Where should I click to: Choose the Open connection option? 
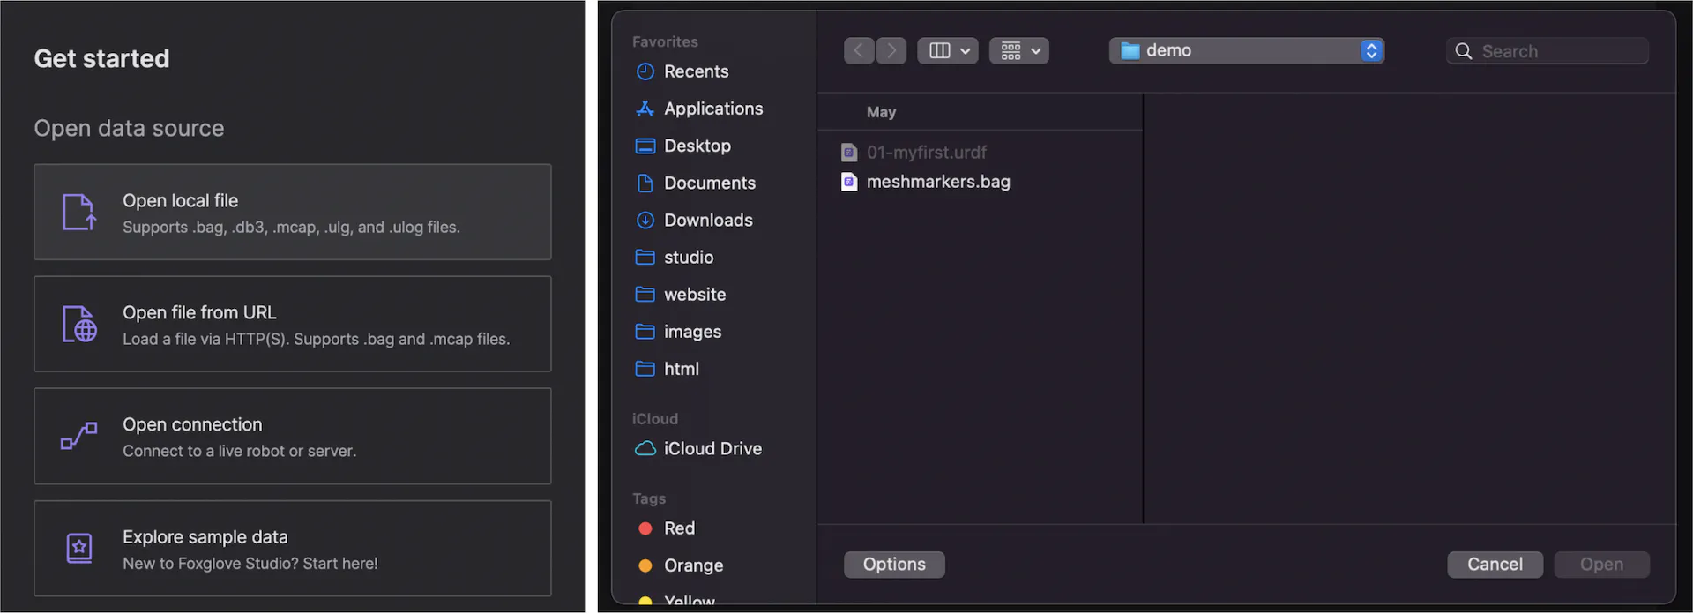click(x=293, y=436)
